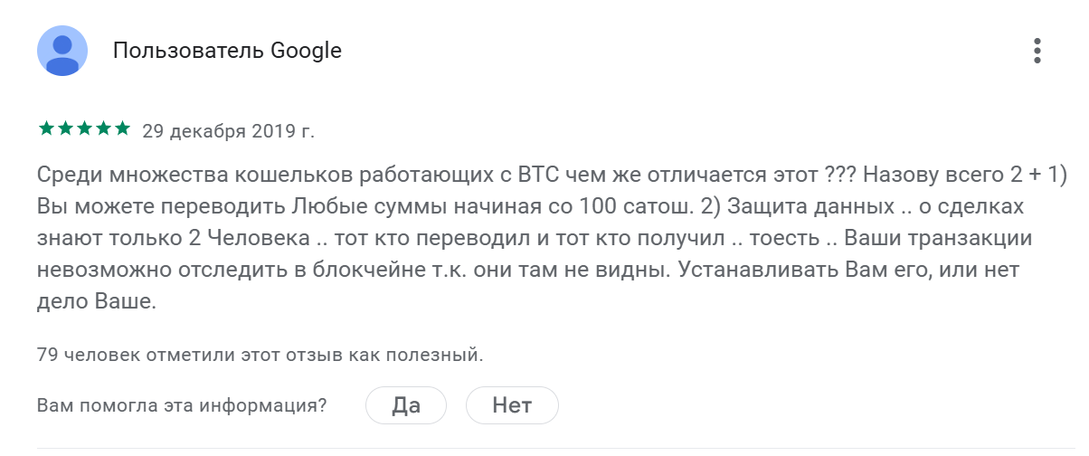Click the Google user avatar icon

pyautogui.click(x=62, y=51)
